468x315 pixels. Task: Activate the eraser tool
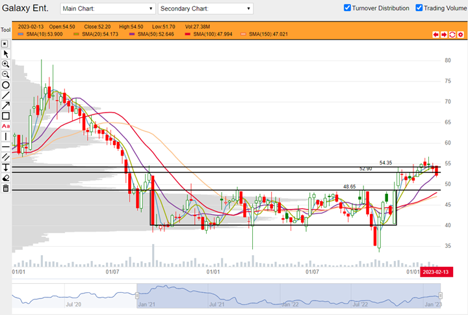6,178
